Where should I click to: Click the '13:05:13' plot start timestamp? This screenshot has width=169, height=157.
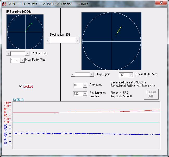click(x=18, y=100)
